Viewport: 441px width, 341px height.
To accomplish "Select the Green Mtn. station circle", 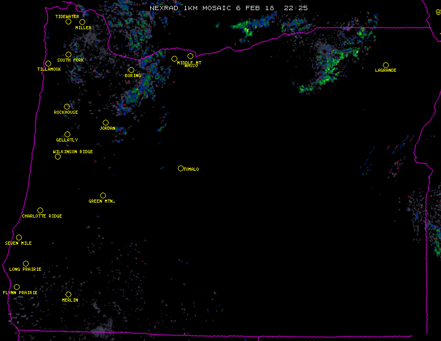I will (x=103, y=196).
